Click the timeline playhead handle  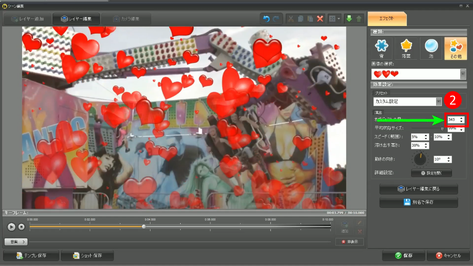144,226
